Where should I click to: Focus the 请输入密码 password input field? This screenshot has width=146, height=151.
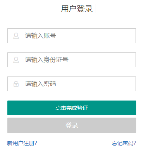(x=72, y=84)
